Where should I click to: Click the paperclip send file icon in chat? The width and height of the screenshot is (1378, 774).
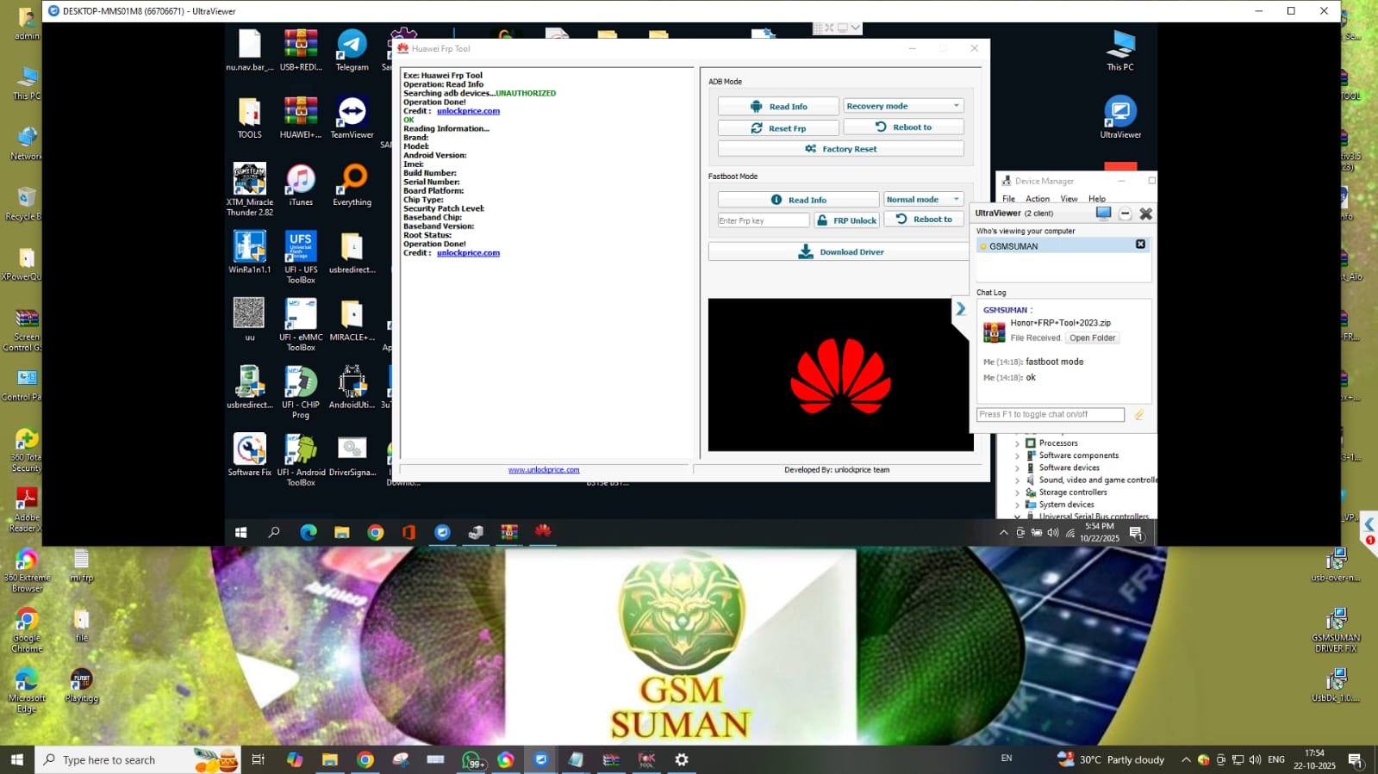pos(1139,415)
